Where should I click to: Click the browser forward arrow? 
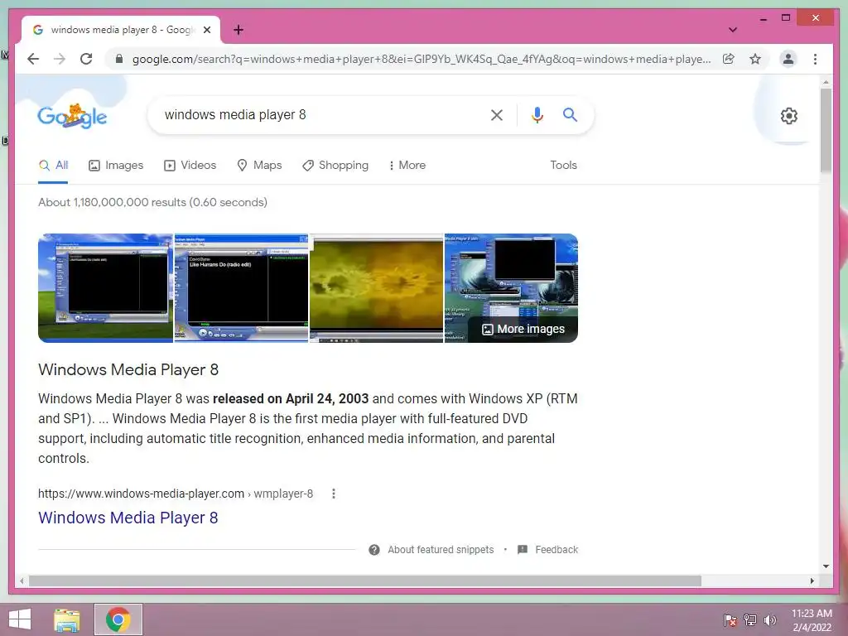(60, 59)
